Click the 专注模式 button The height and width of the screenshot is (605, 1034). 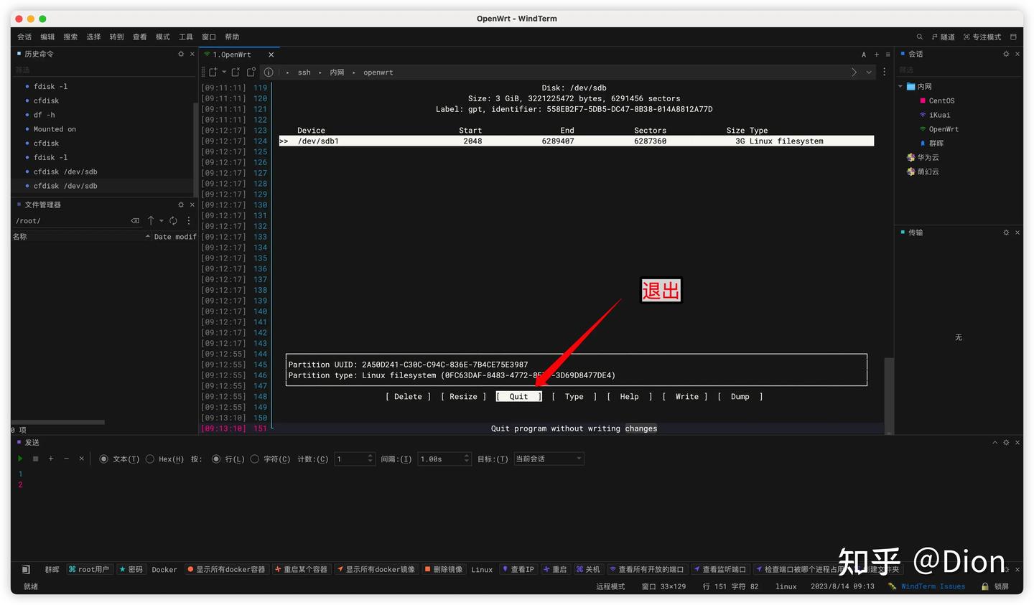coord(982,37)
